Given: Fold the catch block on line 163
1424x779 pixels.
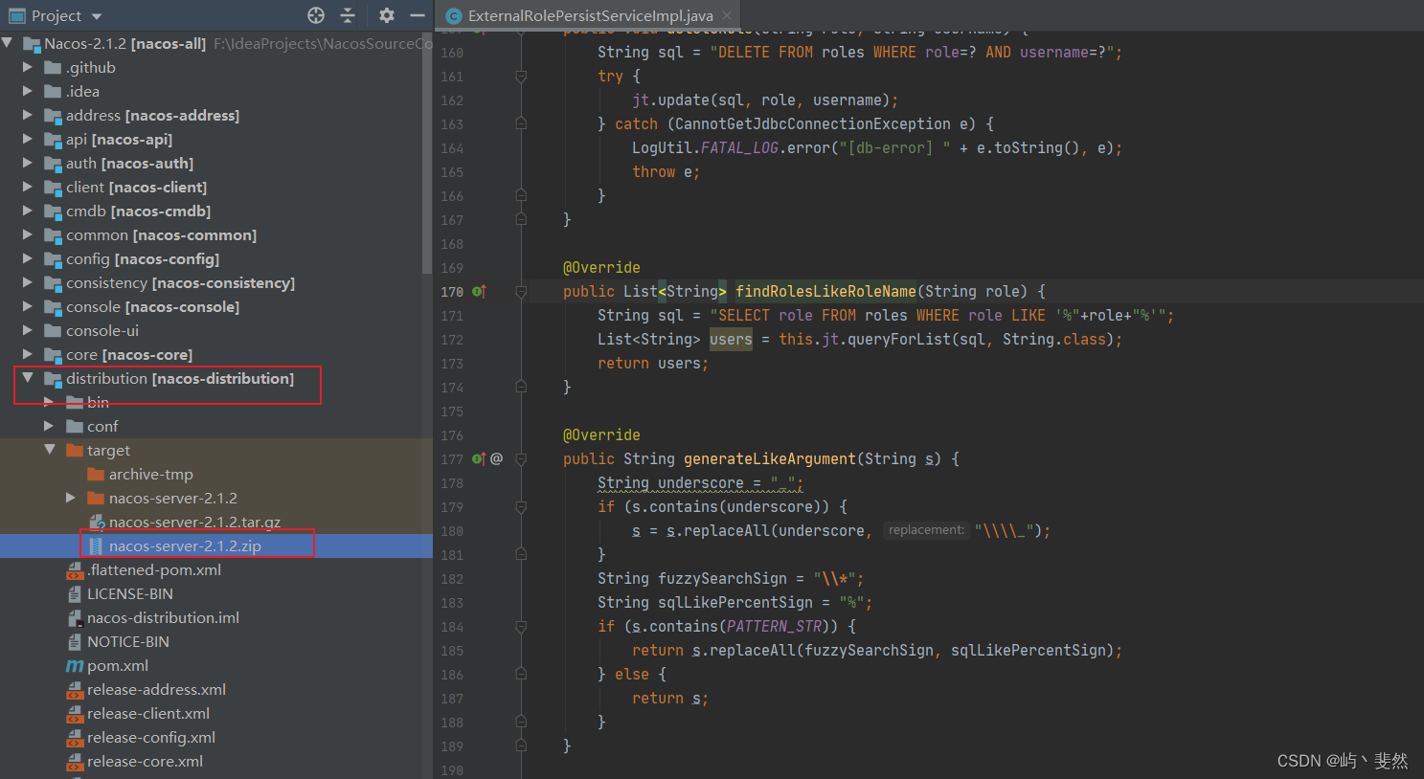Looking at the screenshot, I should pyautogui.click(x=521, y=123).
